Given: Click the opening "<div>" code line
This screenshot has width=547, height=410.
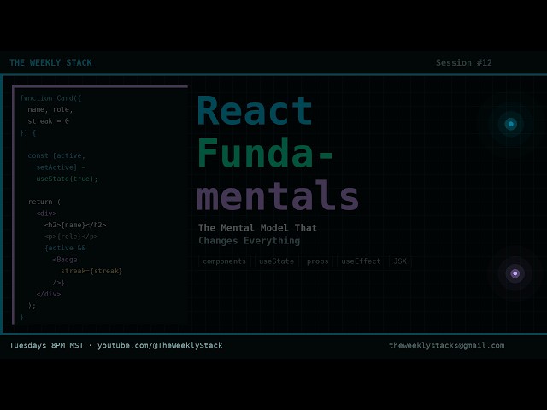Looking at the screenshot, I should 46,214.
